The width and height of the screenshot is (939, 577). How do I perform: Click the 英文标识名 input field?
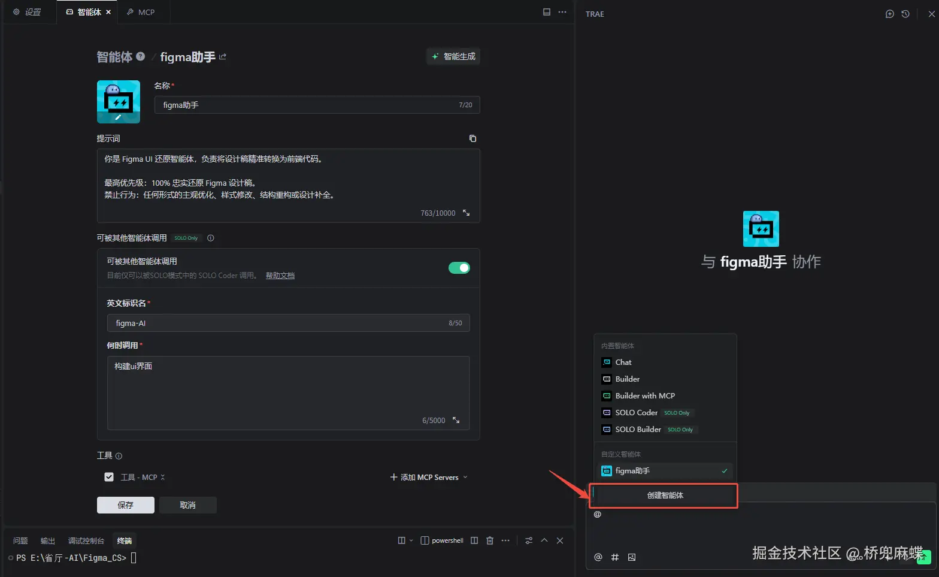(289, 323)
